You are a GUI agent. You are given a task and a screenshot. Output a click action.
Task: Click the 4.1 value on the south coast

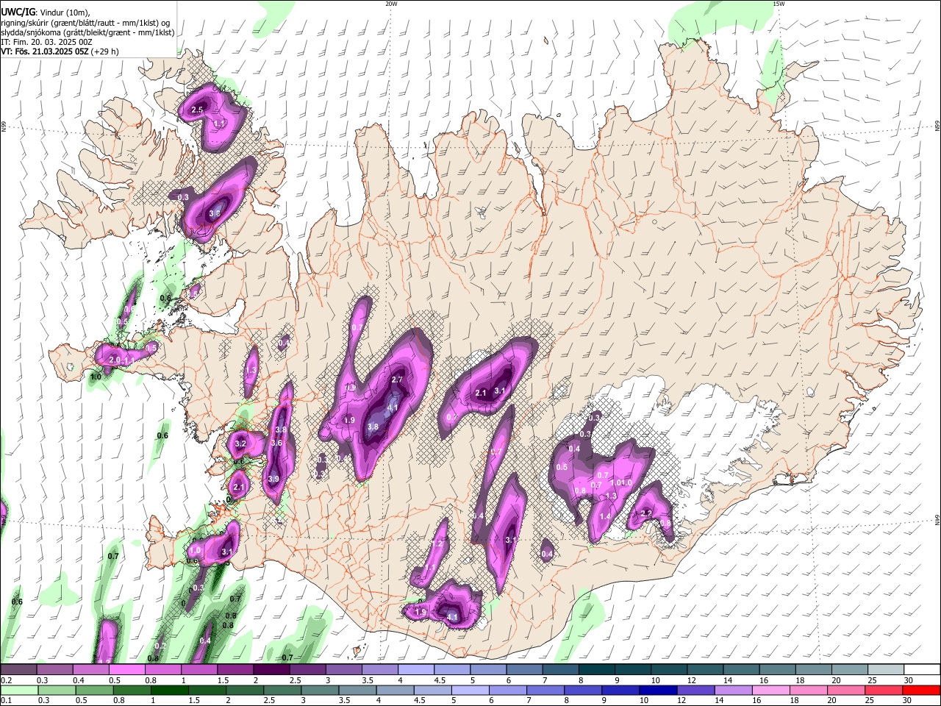(x=453, y=617)
